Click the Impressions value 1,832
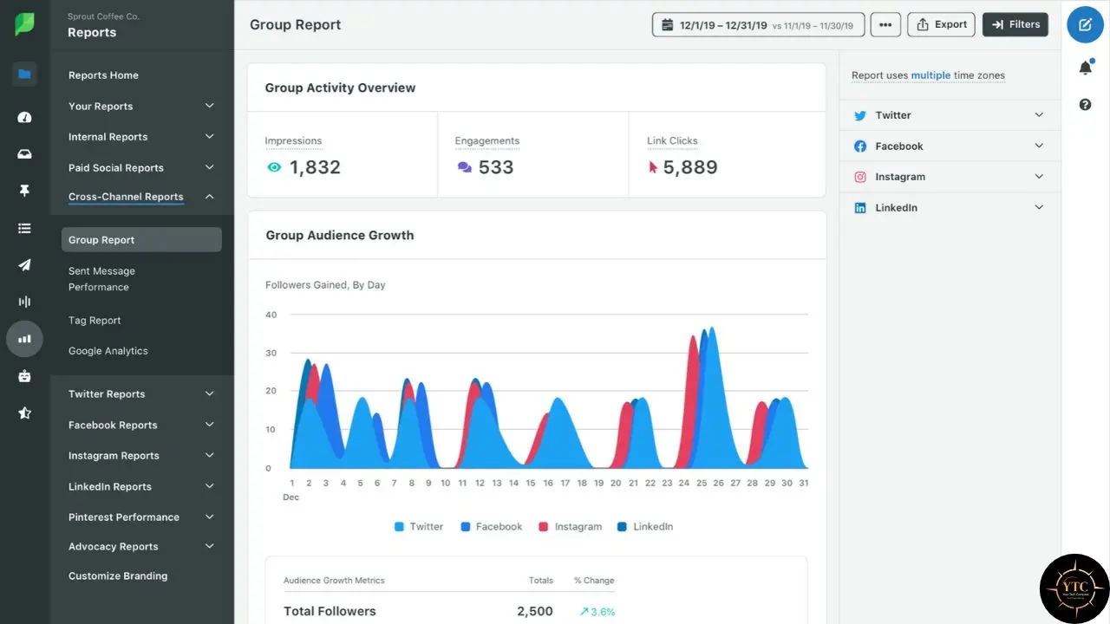The height and width of the screenshot is (624, 1110). [x=315, y=167]
